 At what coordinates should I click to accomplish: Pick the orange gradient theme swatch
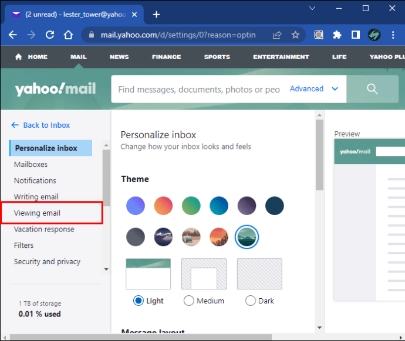163,206
